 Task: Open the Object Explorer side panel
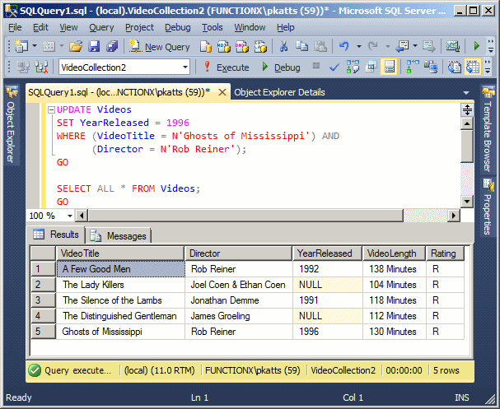(11, 125)
